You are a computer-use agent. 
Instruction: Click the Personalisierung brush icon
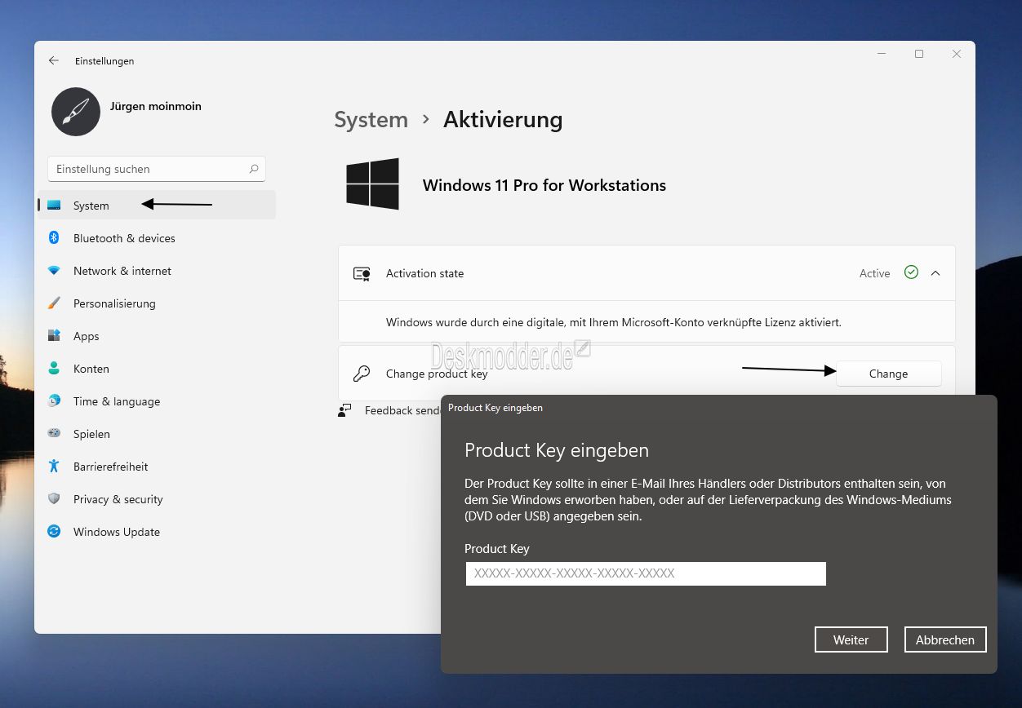(54, 303)
